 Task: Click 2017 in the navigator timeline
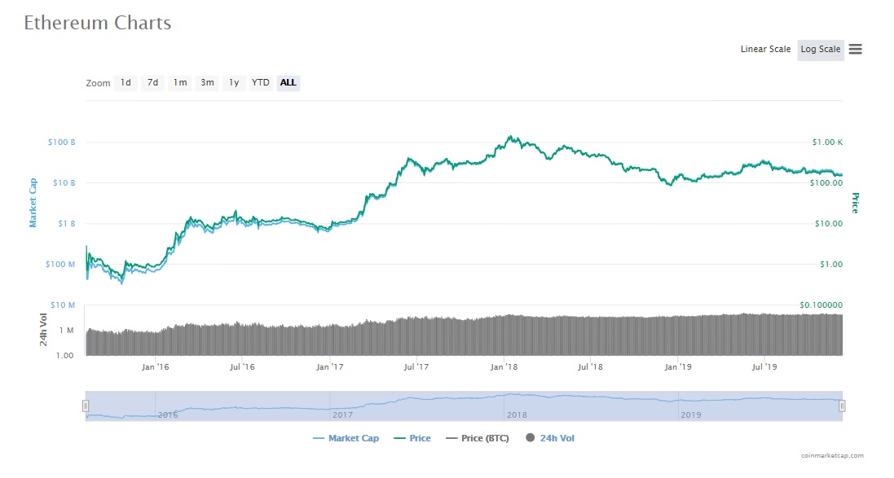(x=341, y=414)
